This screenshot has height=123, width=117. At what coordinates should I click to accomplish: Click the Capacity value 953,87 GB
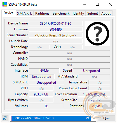(x=41, y=94)
